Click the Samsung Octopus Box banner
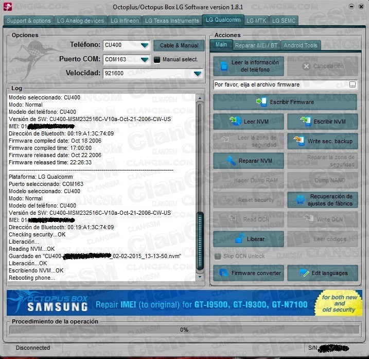Viewport: 369px width, 359px height. tap(184, 303)
